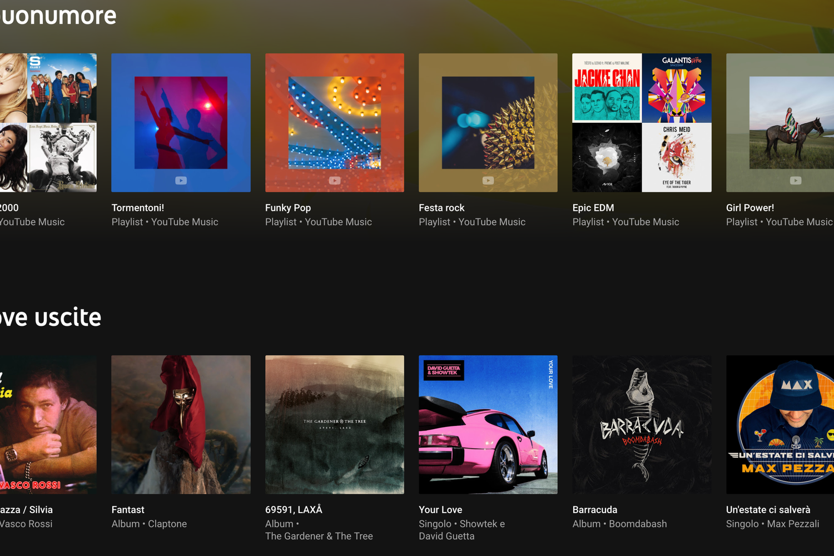Click the play icon on Tormentoni! playlist
This screenshot has height=556, width=834.
181,180
